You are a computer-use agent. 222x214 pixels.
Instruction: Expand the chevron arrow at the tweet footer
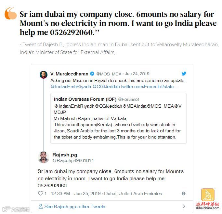(x=184, y=206)
